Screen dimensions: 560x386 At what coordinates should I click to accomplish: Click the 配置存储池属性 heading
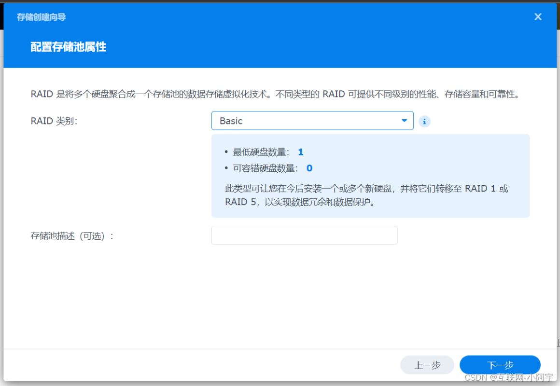tap(68, 47)
